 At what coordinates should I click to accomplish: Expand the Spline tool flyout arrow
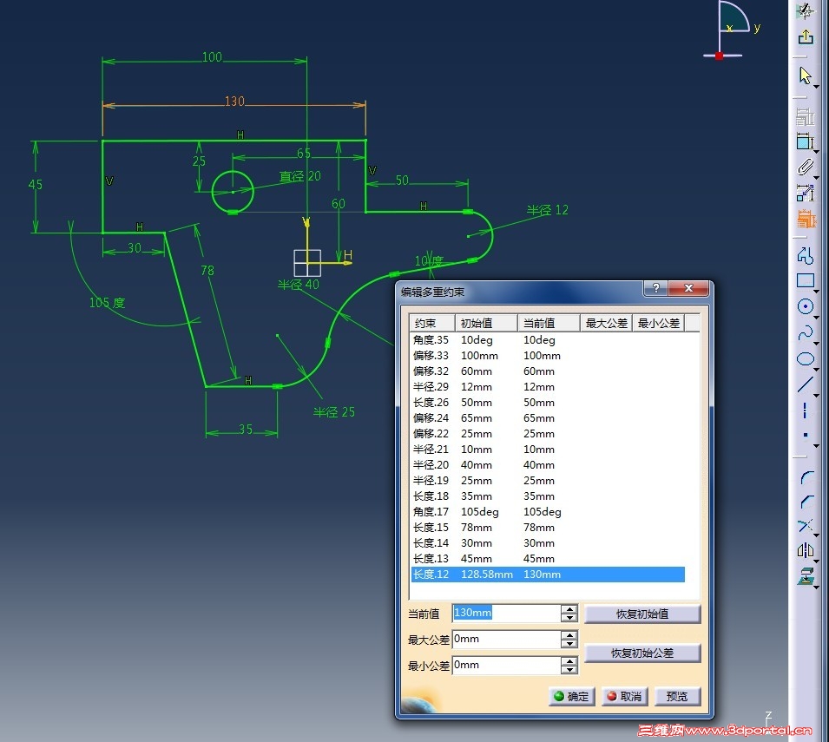[816, 344]
